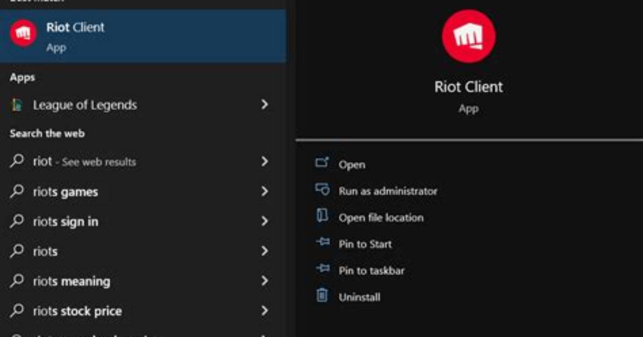Click search icon beside 'riots meaning'
The width and height of the screenshot is (643, 337).
tap(17, 280)
